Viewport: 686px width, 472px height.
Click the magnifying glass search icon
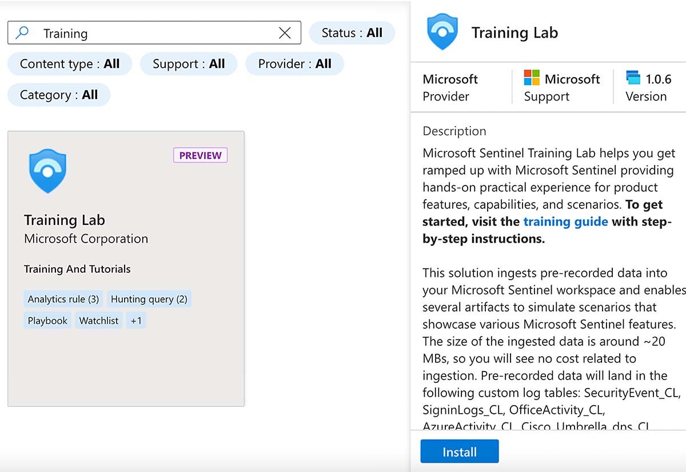(x=22, y=33)
